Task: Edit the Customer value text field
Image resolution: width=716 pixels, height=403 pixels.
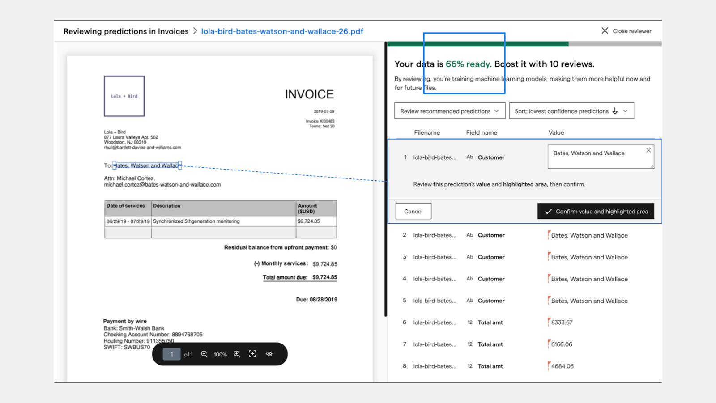Action: (601, 157)
